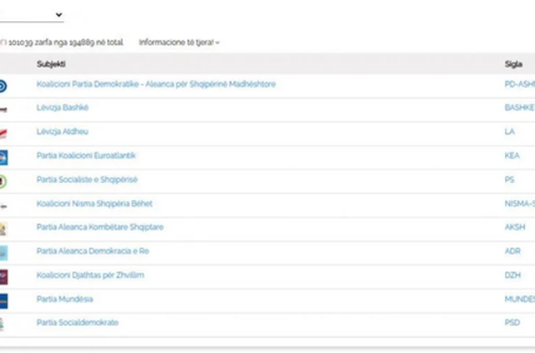Viewport: 535px width, 353px height.
Task: Click the Aleanca Kombëtare Shqiptare logo
Action: click(3, 229)
